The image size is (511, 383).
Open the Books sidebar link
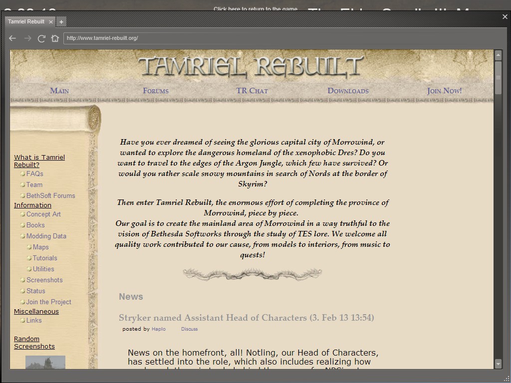pyautogui.click(x=35, y=225)
